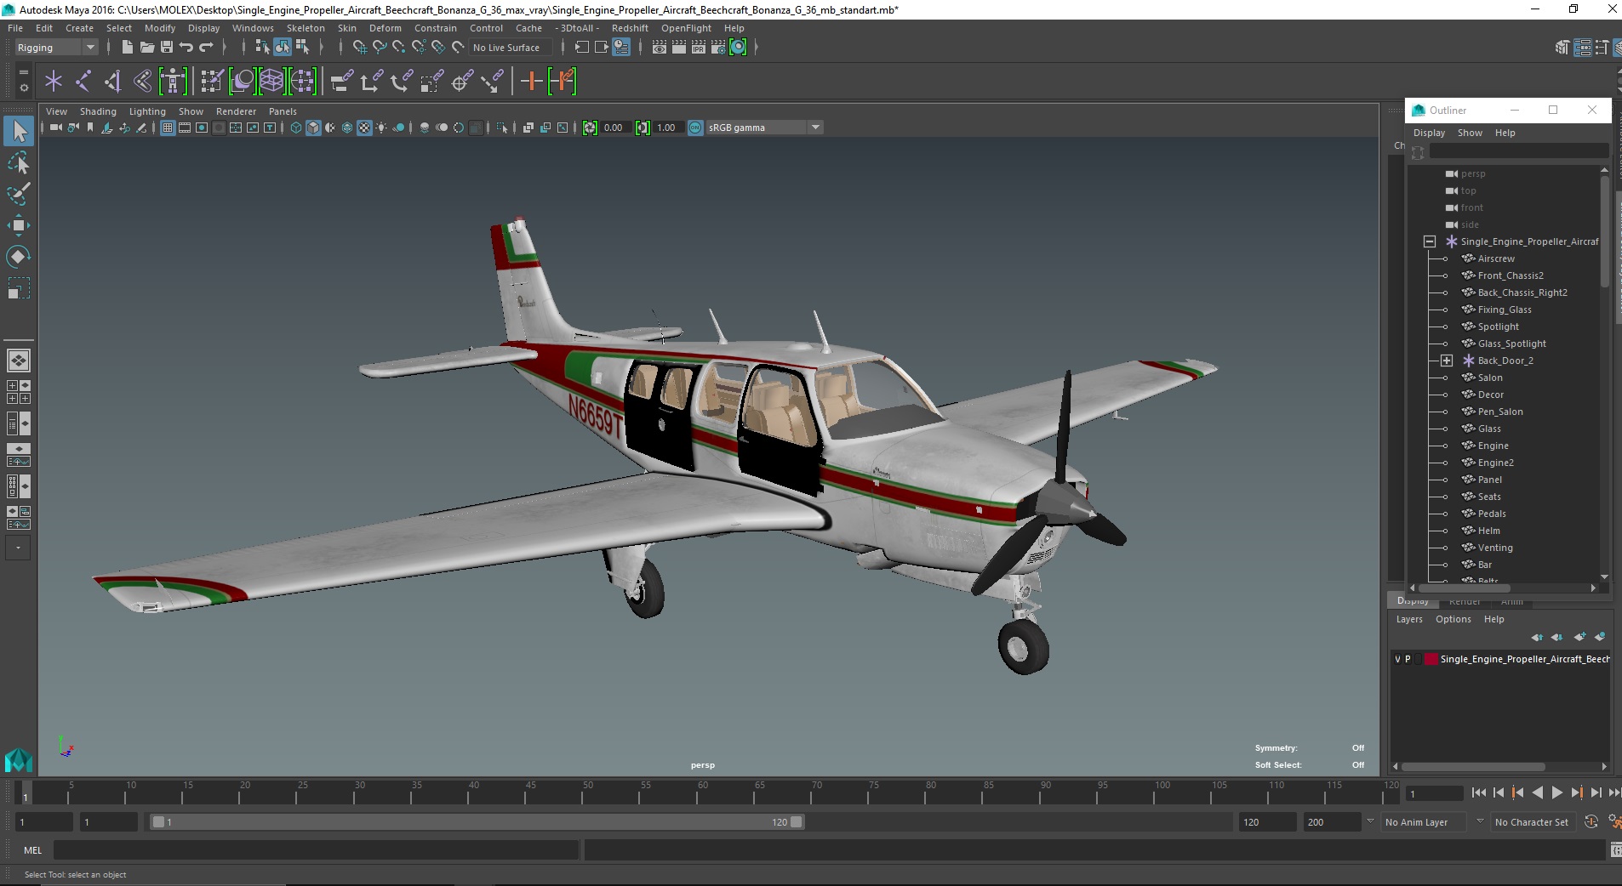Click the IPR render clapperboard icon
The height and width of the screenshot is (886, 1622).
click(699, 48)
